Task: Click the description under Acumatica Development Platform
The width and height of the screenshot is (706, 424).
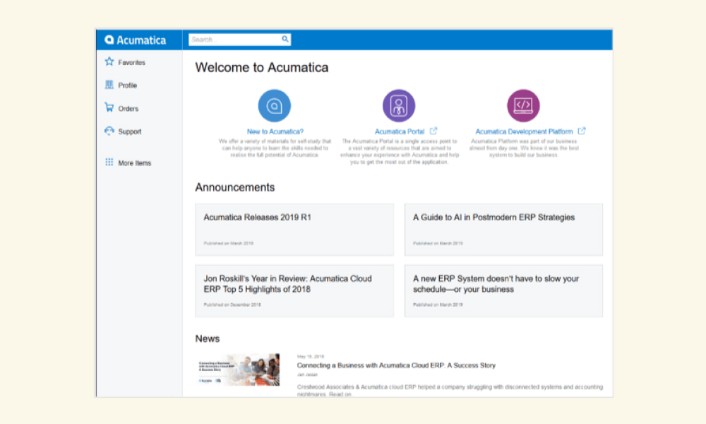Action: tap(524, 148)
